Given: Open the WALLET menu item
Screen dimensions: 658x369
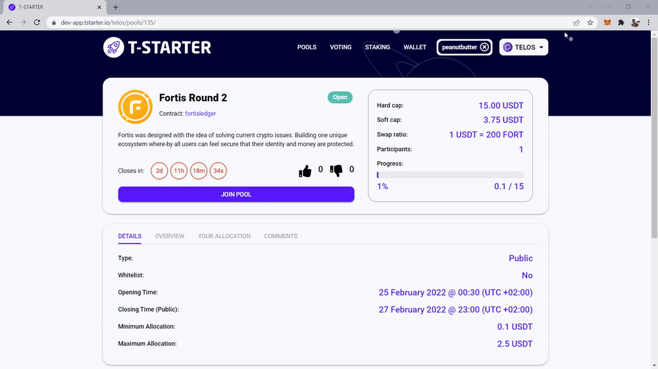Looking at the screenshot, I should [x=415, y=47].
